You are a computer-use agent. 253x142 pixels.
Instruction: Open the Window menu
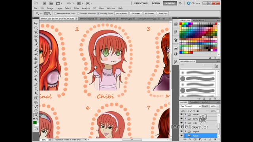click(111, 8)
